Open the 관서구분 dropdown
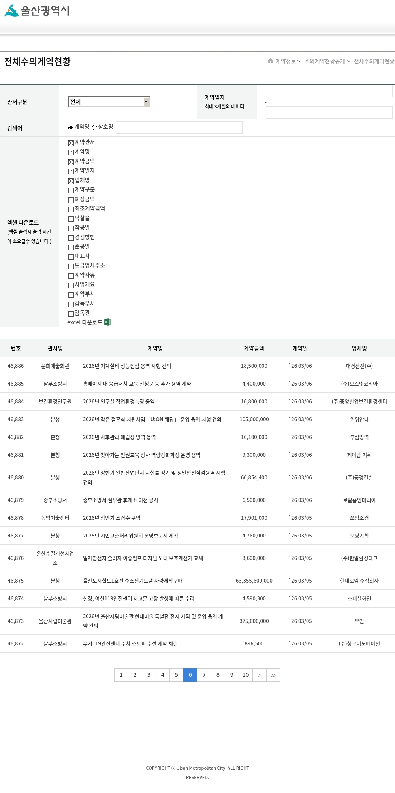 pyautogui.click(x=109, y=102)
